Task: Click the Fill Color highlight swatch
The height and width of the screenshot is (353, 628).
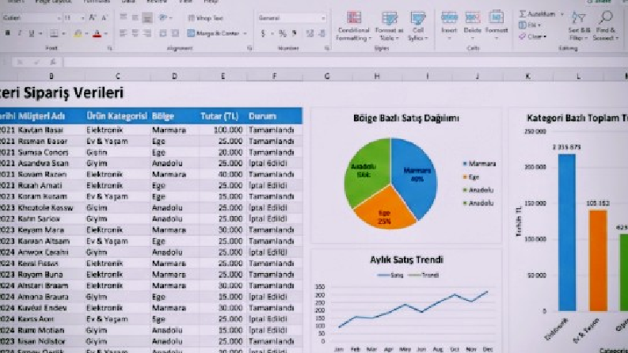Action: tap(78, 33)
